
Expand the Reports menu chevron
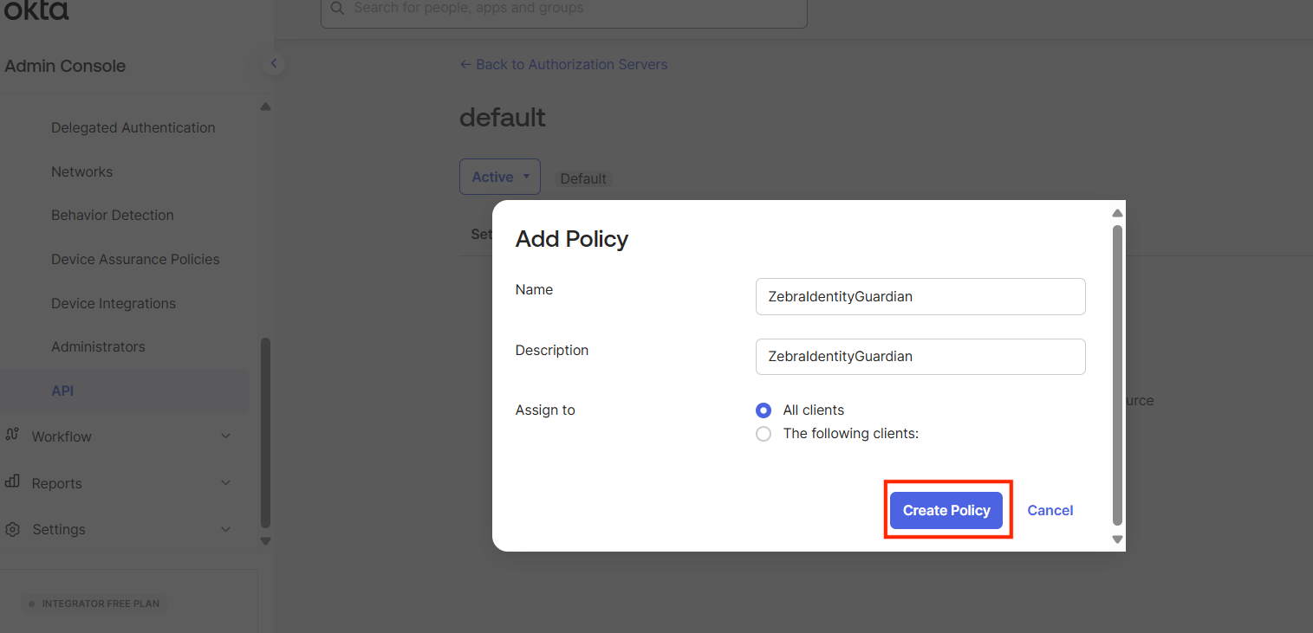pos(225,483)
